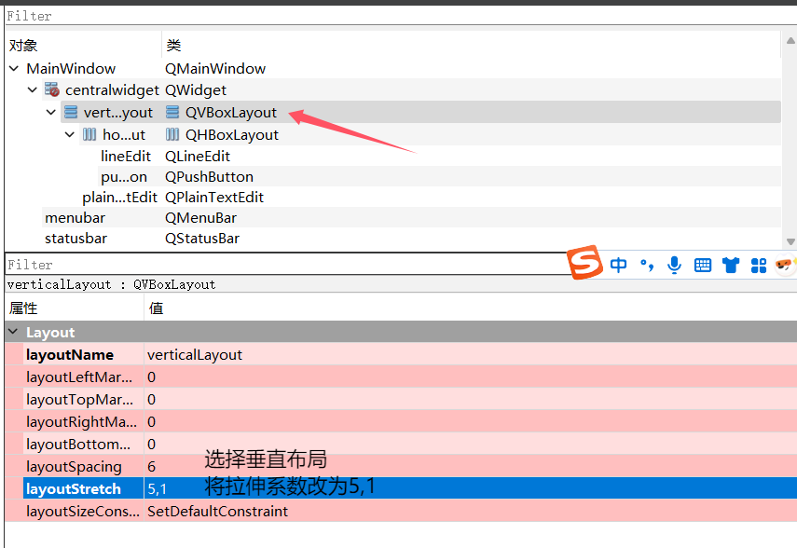Click QPushButton class cell
The height and width of the screenshot is (548, 797).
point(209,176)
